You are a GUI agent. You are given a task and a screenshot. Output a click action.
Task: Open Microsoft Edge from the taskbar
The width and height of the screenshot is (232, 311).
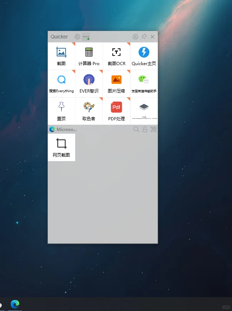pyautogui.click(x=15, y=304)
